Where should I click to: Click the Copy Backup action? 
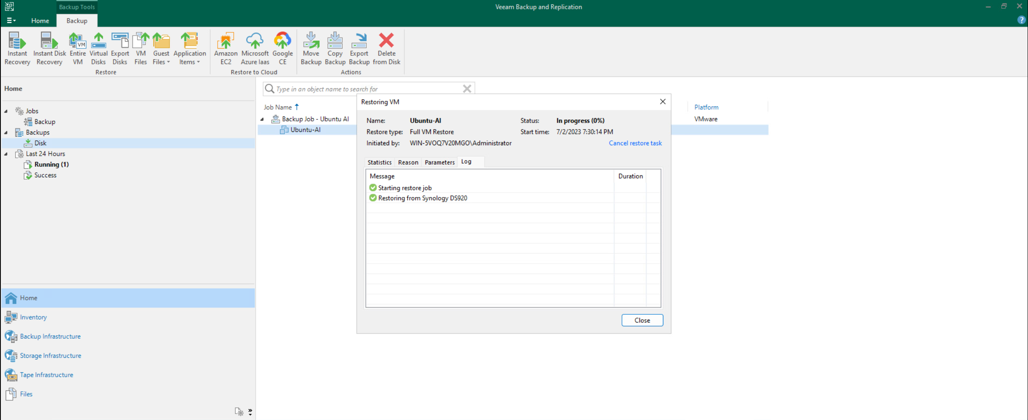tap(335, 49)
